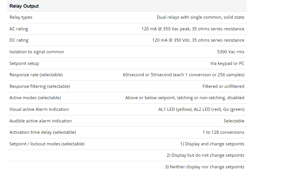Click the 1 to 128 conversions value
292x172 pixels.
pyautogui.click(x=223, y=132)
